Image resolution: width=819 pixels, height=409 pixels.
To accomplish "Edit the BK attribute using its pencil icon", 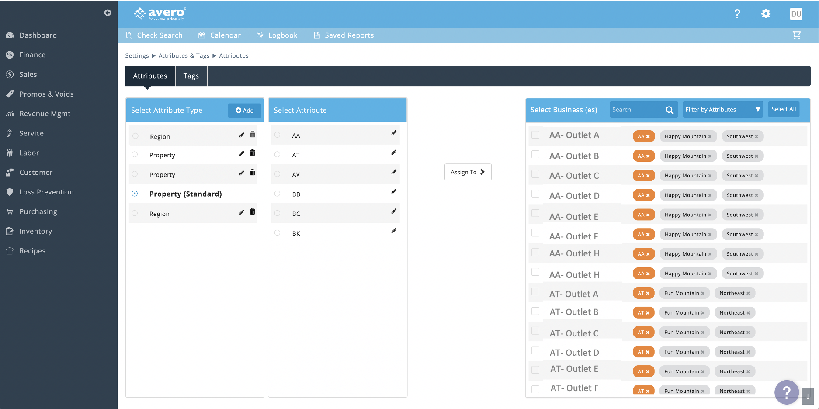I will pos(394,231).
